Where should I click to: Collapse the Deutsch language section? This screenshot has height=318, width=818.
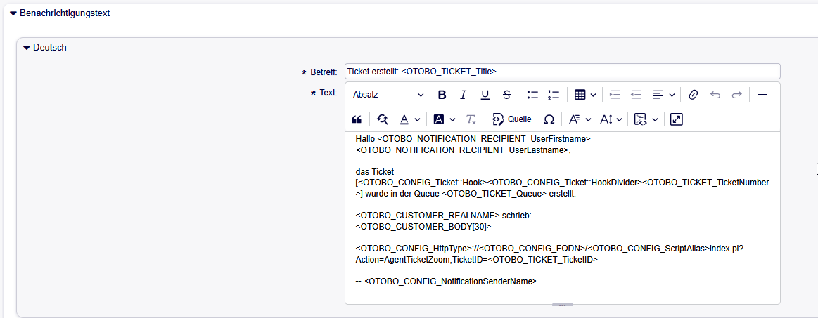point(27,48)
